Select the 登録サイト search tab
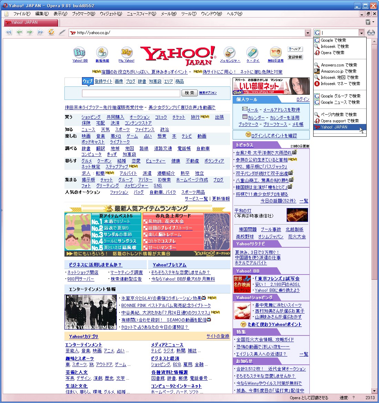Image resolution: width=379 pixels, height=403 pixels. tap(103, 81)
